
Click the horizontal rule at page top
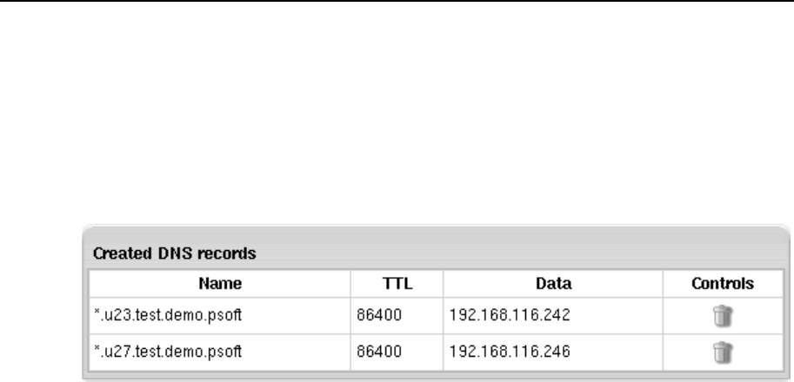[397, 1]
